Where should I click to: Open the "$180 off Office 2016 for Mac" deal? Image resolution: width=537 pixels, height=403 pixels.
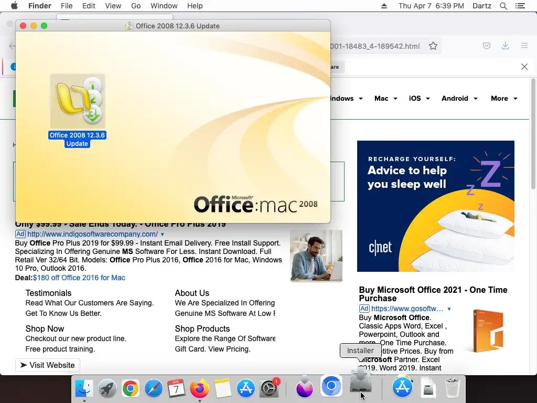point(79,278)
